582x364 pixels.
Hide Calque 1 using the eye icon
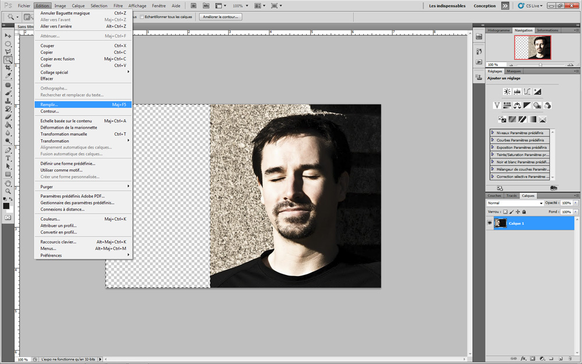[x=489, y=223]
